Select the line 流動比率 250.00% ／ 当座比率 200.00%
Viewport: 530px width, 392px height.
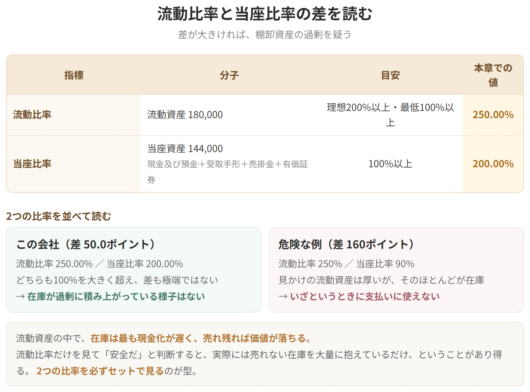[100, 264]
